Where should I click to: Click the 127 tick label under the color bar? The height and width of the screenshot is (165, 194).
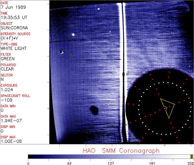click(111, 163)
